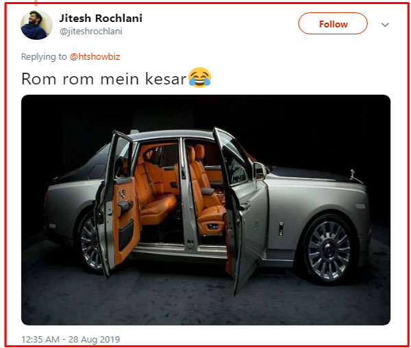The width and height of the screenshot is (411, 348).
Task: Click the car's front wheel in photo
Action: tap(329, 251)
